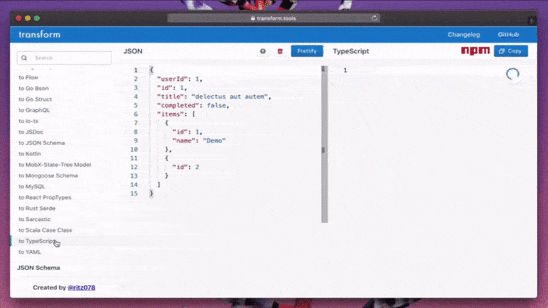Click the JSON editor vertical scrollbar
This screenshot has width=548, height=308.
pyautogui.click(x=324, y=144)
